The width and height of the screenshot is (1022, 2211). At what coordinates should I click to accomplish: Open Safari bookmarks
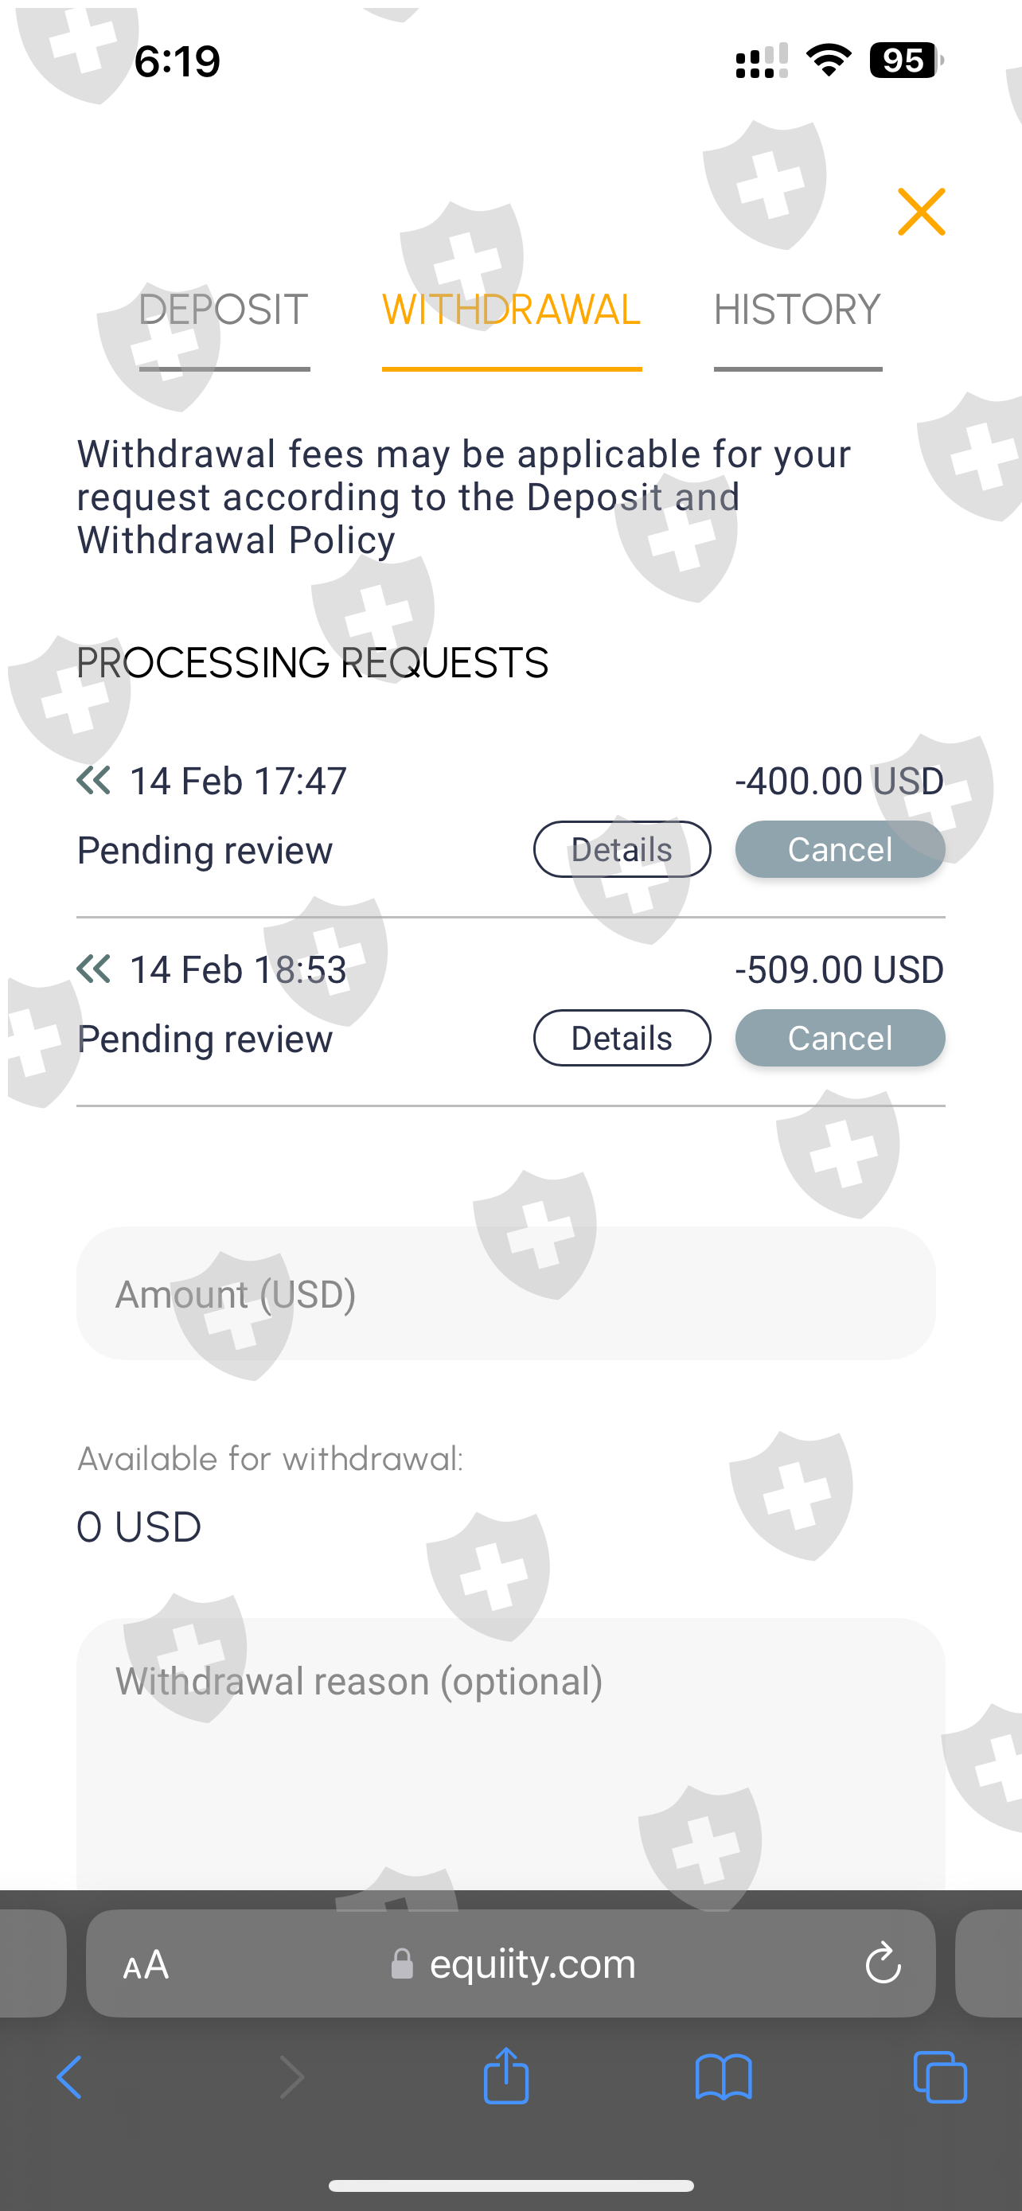pos(724,2078)
